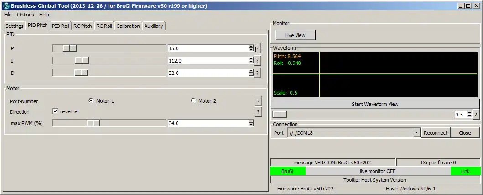Image resolution: width=483 pixels, height=195 pixels.
Task: Click 'Firmware: BruGi v50 r202' footer text
Action: coord(305,189)
